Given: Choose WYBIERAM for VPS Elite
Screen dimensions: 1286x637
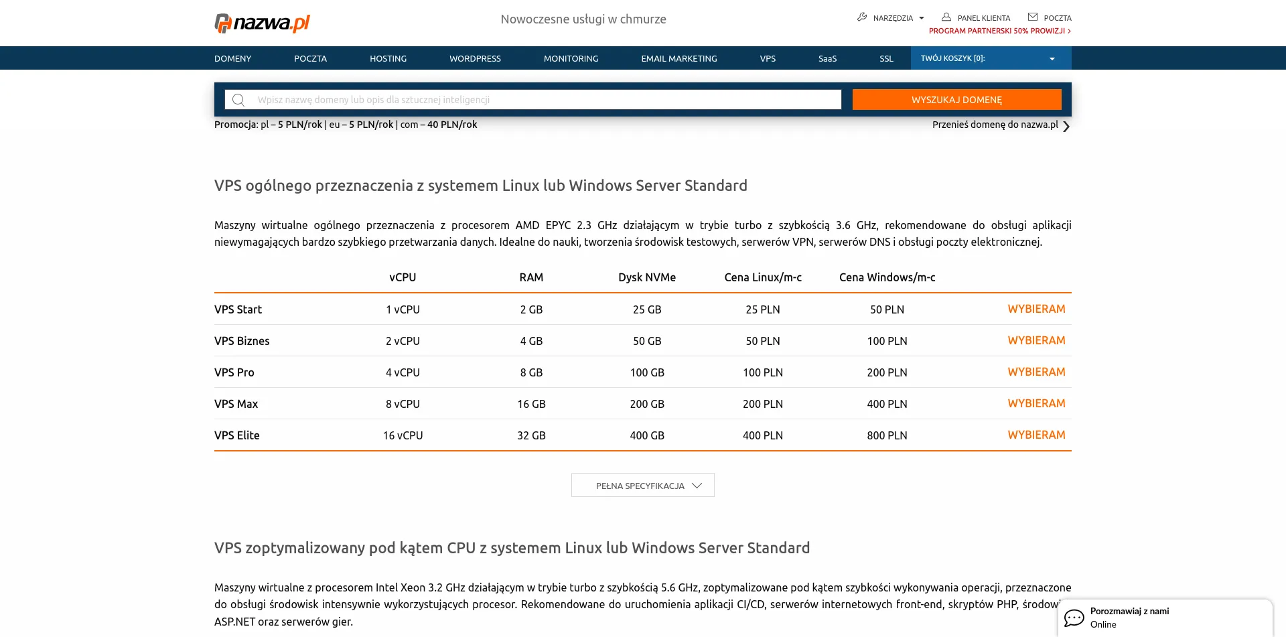Looking at the screenshot, I should (x=1037, y=435).
